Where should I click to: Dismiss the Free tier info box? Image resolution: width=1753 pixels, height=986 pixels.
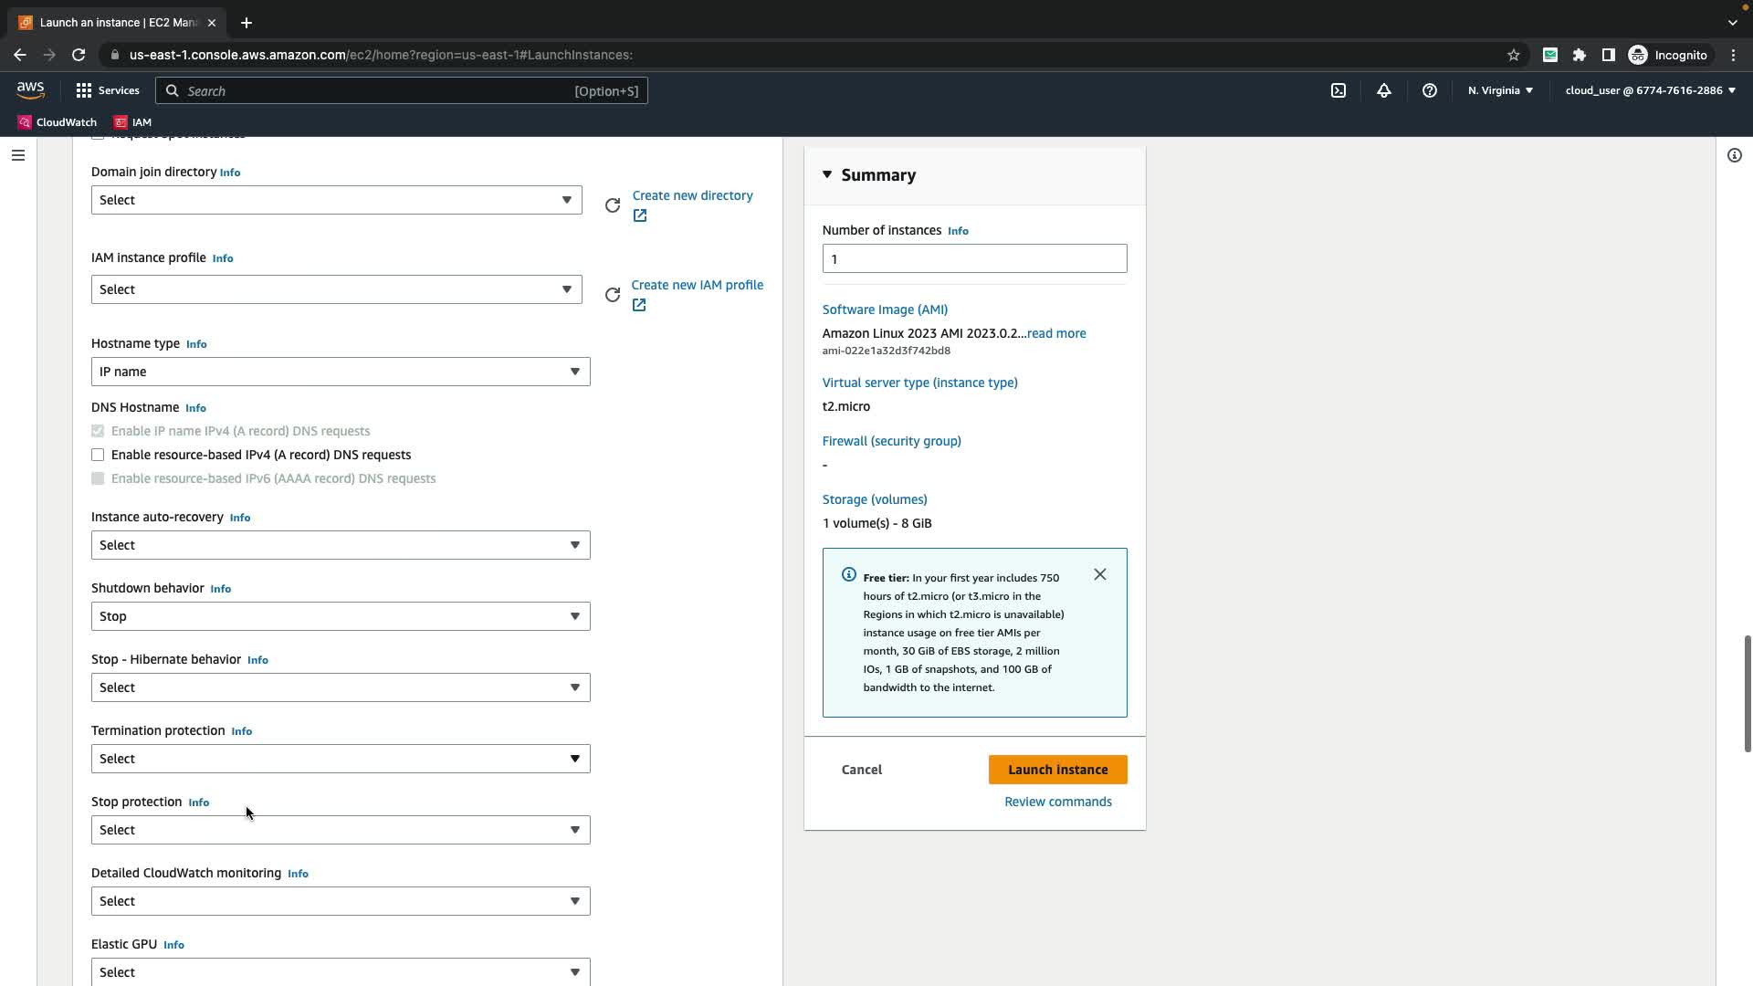pyautogui.click(x=1099, y=574)
